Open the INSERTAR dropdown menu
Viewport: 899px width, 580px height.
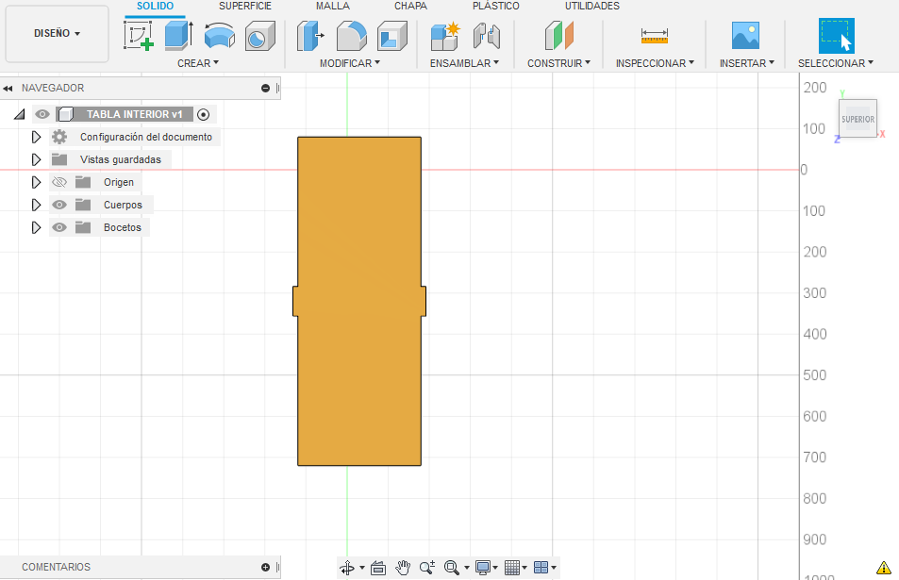coord(746,63)
